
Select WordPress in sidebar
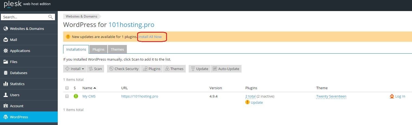point(29,117)
